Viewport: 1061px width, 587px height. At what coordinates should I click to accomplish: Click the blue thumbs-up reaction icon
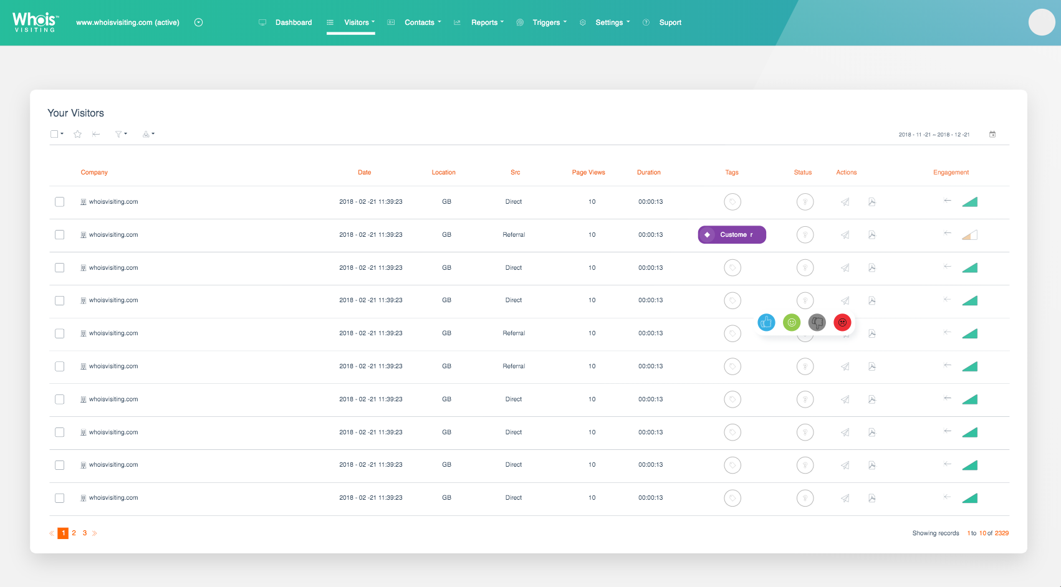pyautogui.click(x=766, y=322)
